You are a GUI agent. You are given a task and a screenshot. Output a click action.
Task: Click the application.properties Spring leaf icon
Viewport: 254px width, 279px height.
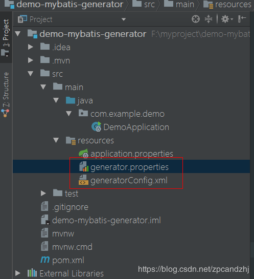[x=83, y=154]
